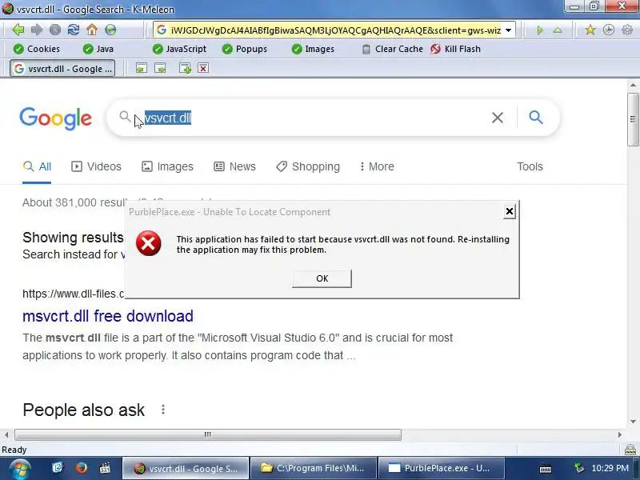Switch to next tab icon
This screenshot has height=480, width=640.
[160, 68]
